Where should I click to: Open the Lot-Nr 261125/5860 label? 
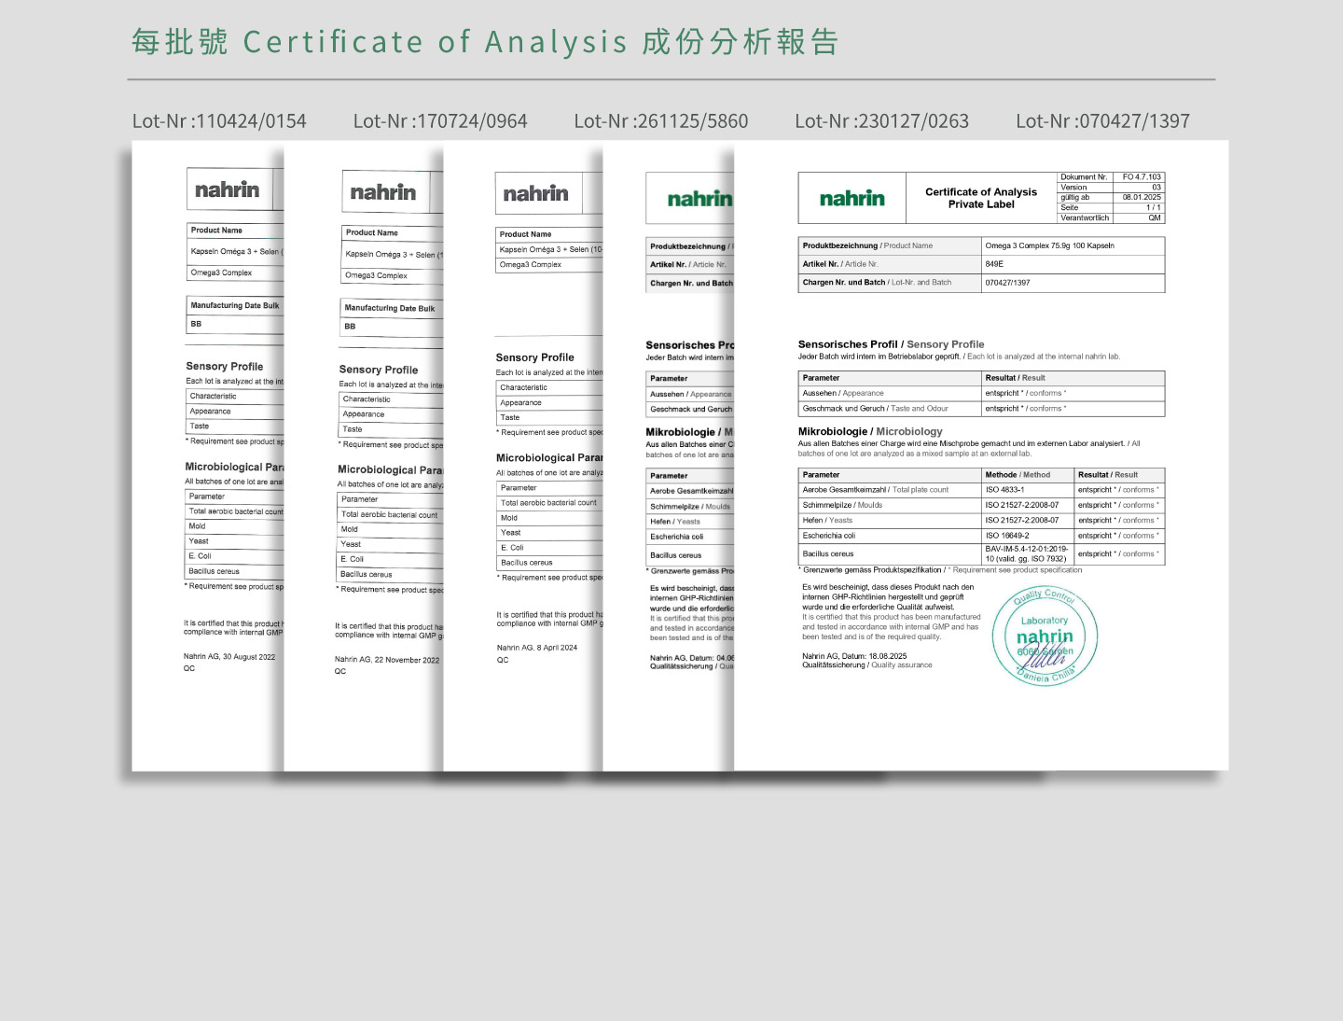point(661,121)
